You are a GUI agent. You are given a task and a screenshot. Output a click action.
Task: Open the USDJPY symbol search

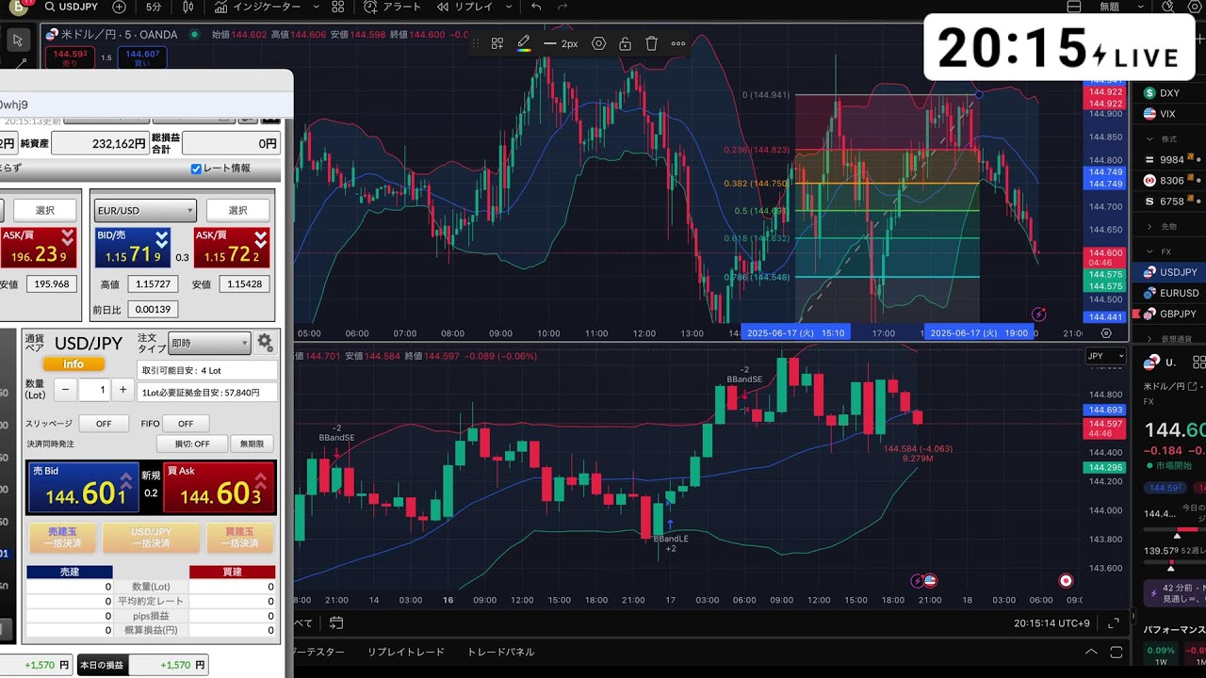click(x=73, y=7)
